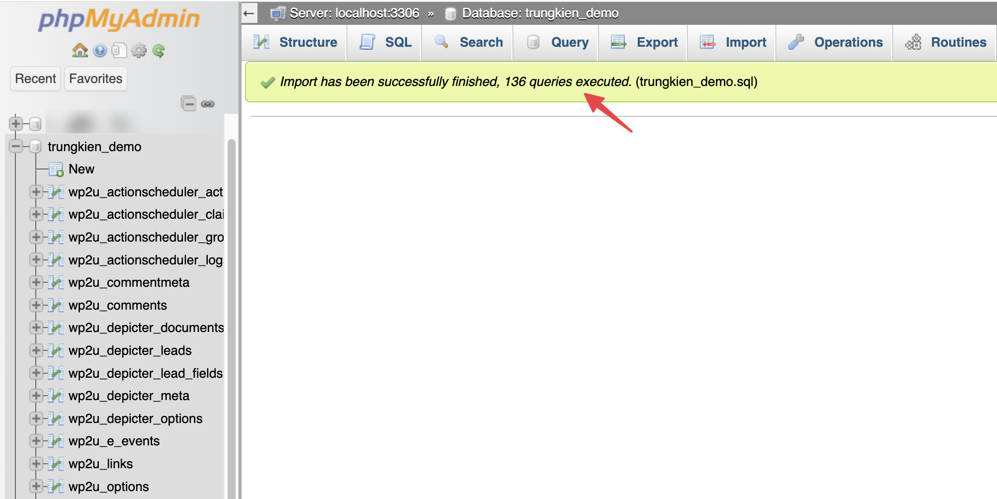Unlink from main panel chain icon

point(208,104)
